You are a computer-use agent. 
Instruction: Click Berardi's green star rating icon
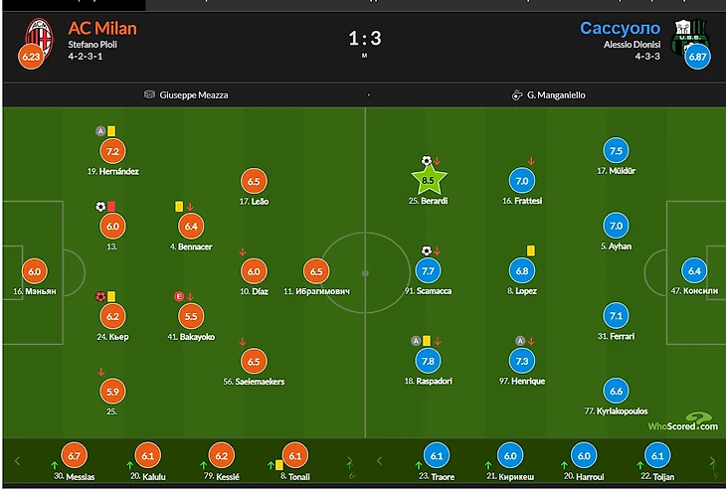click(x=428, y=181)
